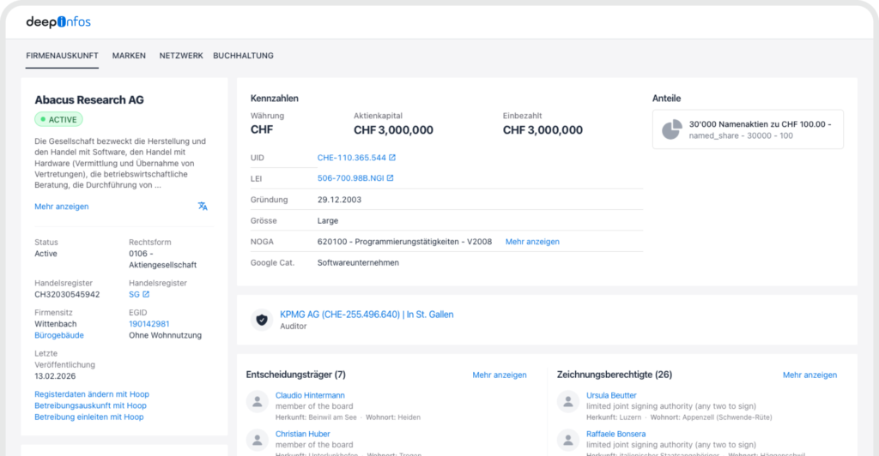Expand NOGA codes with Mehr anzeigen
This screenshot has height=456, width=879.
click(x=532, y=242)
